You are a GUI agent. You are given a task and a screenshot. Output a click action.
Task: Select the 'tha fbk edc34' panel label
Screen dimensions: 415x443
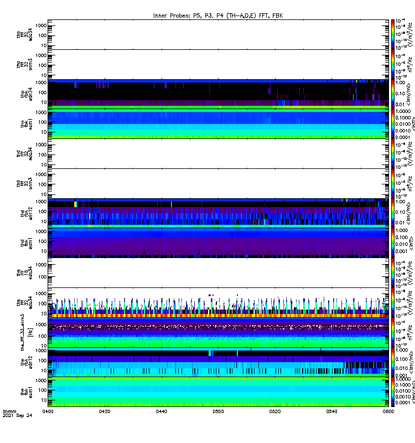coord(27,94)
